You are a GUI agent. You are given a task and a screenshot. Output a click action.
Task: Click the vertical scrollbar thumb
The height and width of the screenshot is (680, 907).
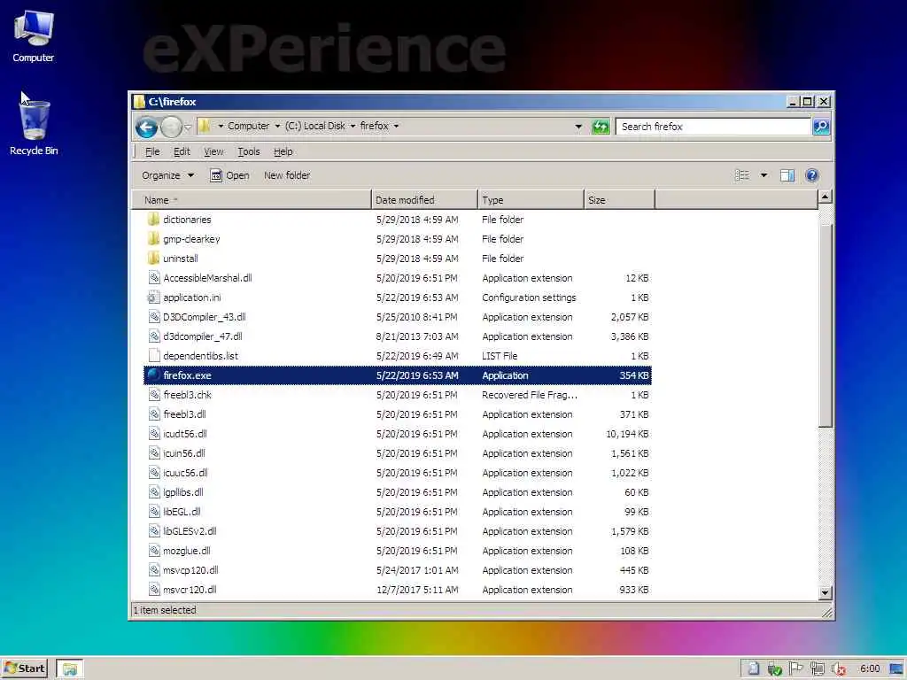tap(826, 326)
